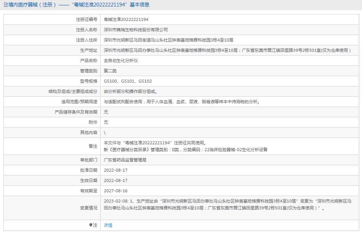
Task: Open the 详情 details link
Action: [108, 225]
